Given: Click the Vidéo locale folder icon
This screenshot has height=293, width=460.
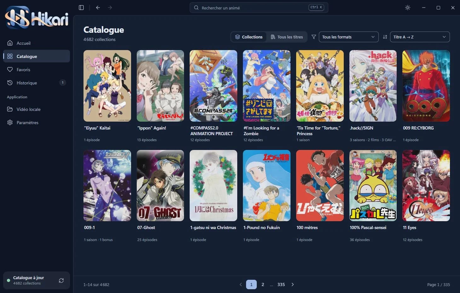Looking at the screenshot, I should coord(10,109).
